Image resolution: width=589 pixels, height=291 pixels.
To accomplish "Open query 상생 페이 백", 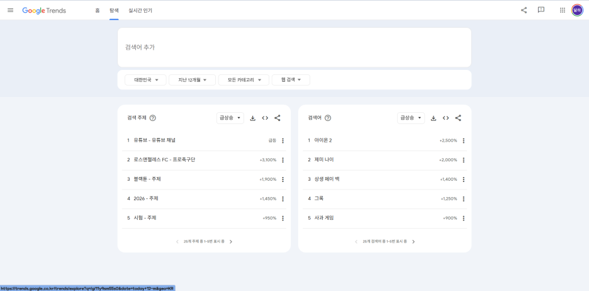I will (x=327, y=180).
